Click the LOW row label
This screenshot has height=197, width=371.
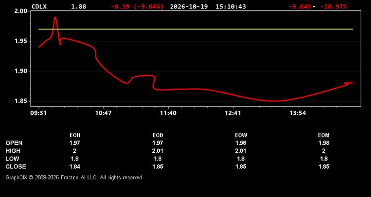click(12, 159)
